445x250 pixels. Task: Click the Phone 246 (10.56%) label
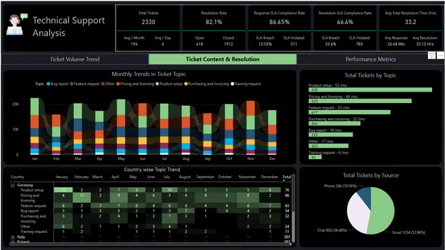(340, 186)
